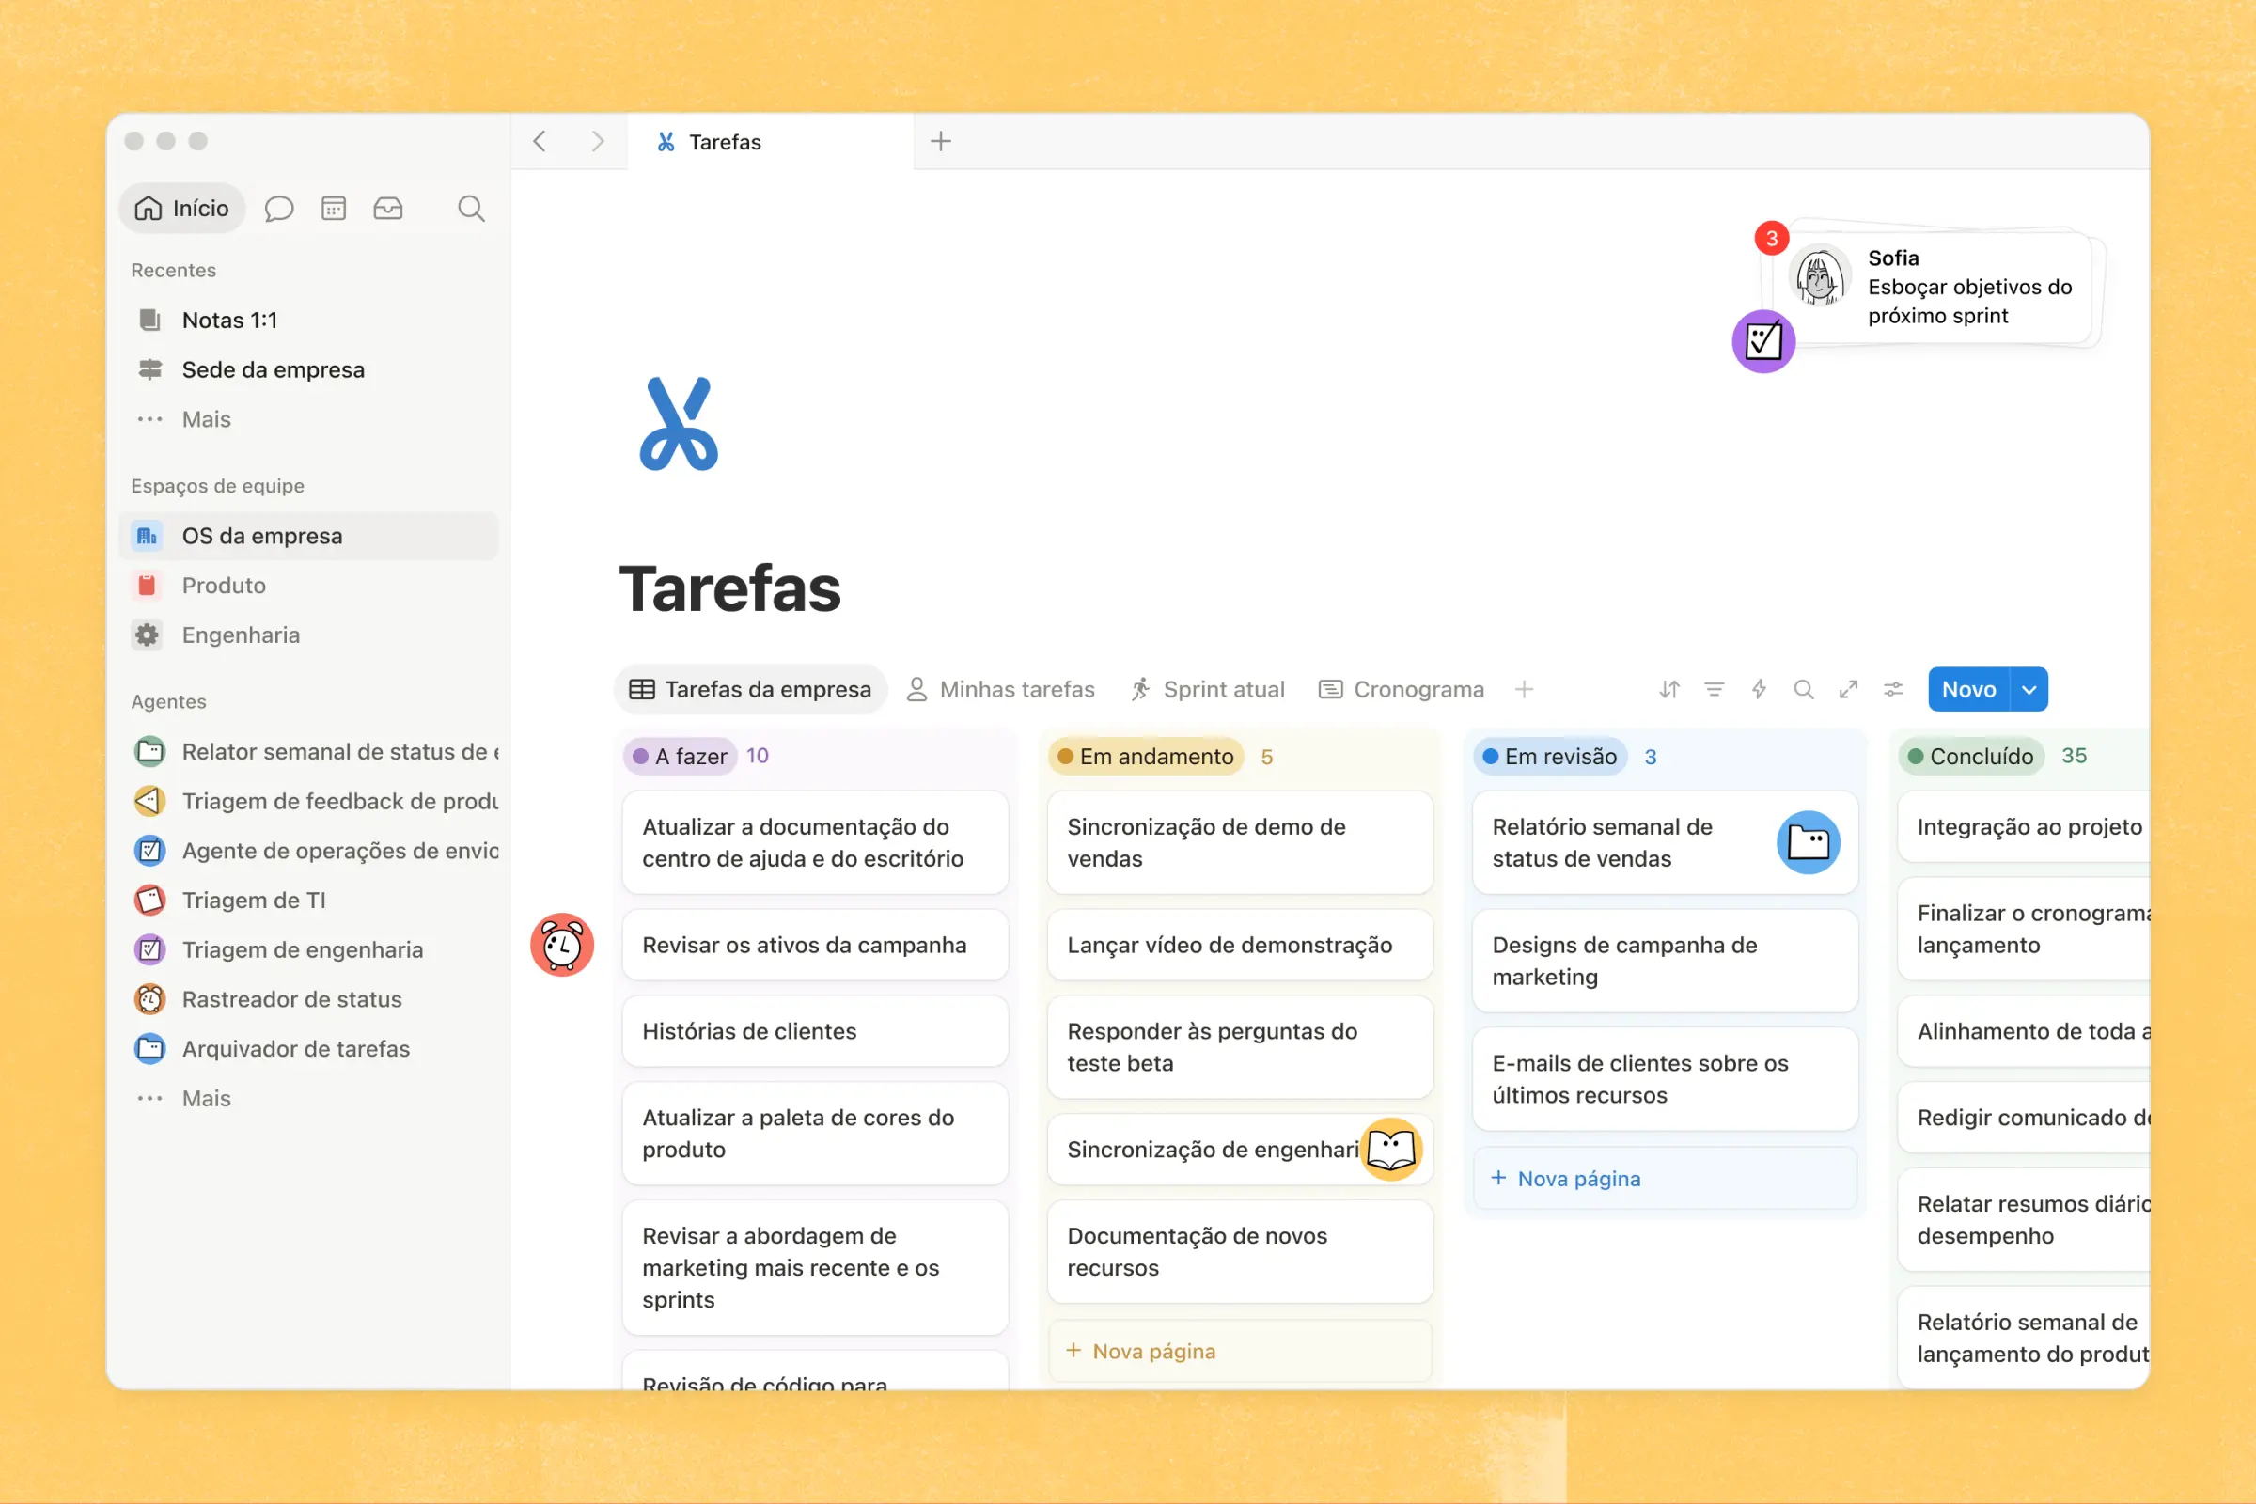2256x1504 pixels.
Task: Click the Em revisão status label
Action: click(x=1550, y=757)
